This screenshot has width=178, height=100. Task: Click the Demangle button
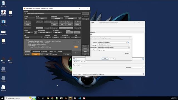(85, 19)
